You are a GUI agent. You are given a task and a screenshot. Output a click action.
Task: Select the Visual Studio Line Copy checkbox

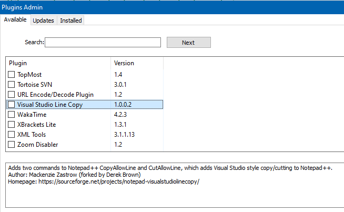coord(11,105)
